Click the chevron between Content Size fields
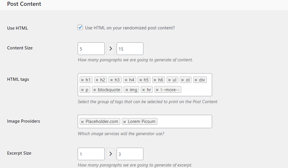The width and height of the screenshot is (288, 168). (x=111, y=49)
